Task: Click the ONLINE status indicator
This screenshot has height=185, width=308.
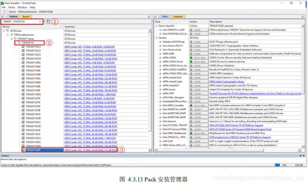Action: 299,165
